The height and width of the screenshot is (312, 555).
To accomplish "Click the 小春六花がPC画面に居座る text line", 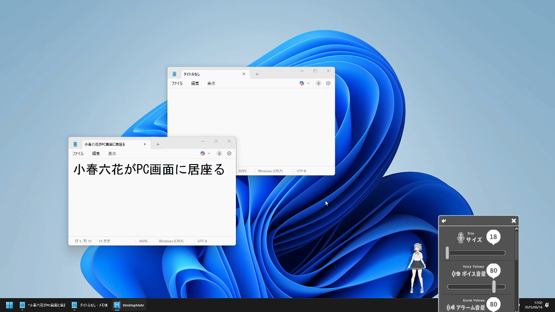I will click(x=149, y=170).
